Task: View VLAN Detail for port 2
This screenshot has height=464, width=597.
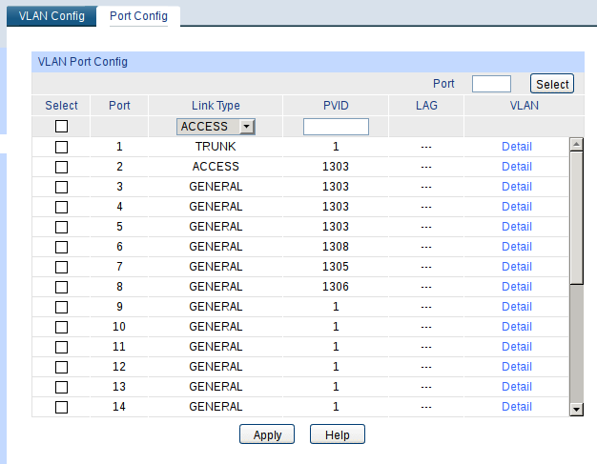Action: point(517,167)
